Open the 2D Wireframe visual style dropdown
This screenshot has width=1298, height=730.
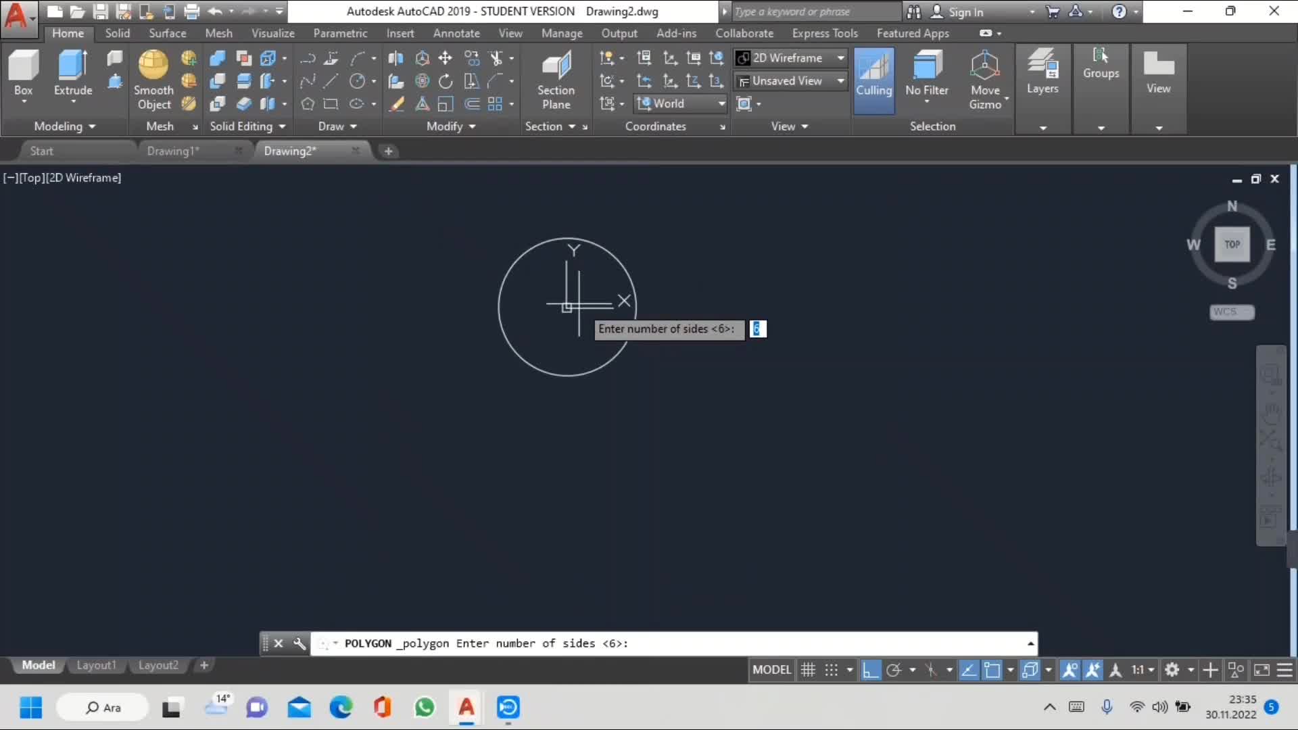[x=791, y=58]
